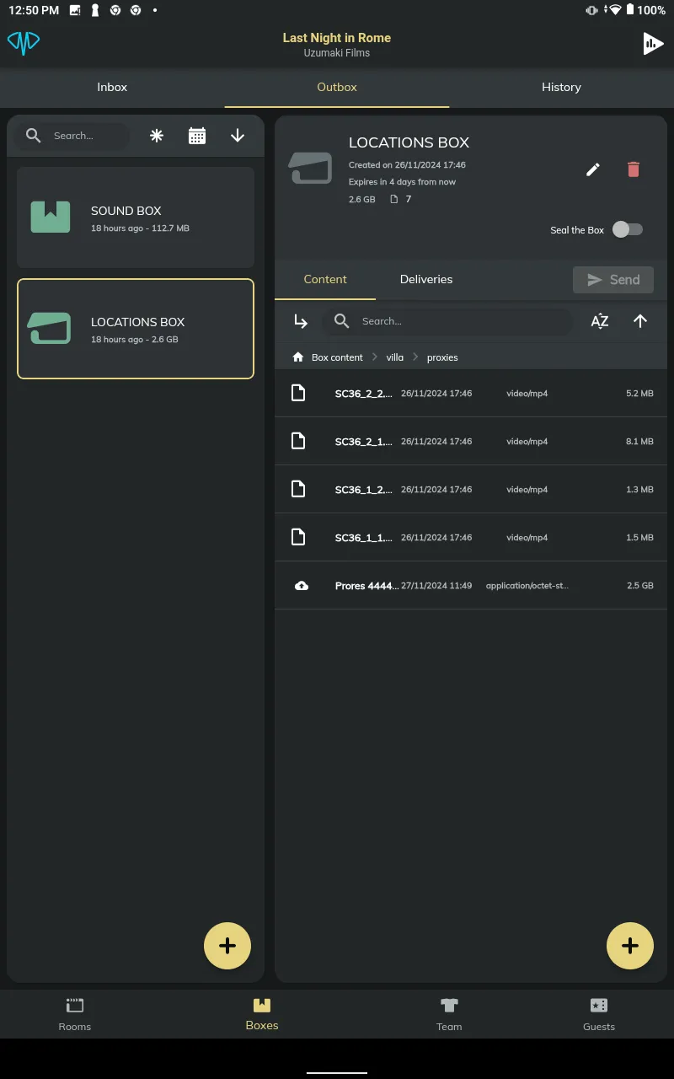Select file name SC36_1_2...

(x=364, y=489)
